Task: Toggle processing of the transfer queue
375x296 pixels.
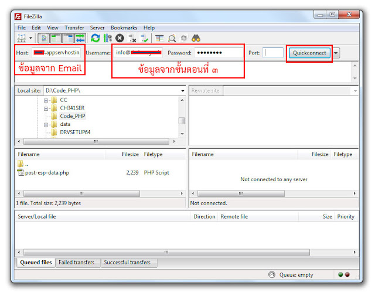Action: (x=107, y=38)
